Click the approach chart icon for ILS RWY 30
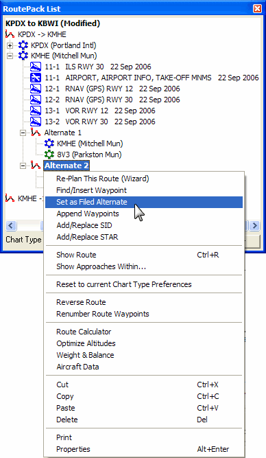 click(x=36, y=67)
